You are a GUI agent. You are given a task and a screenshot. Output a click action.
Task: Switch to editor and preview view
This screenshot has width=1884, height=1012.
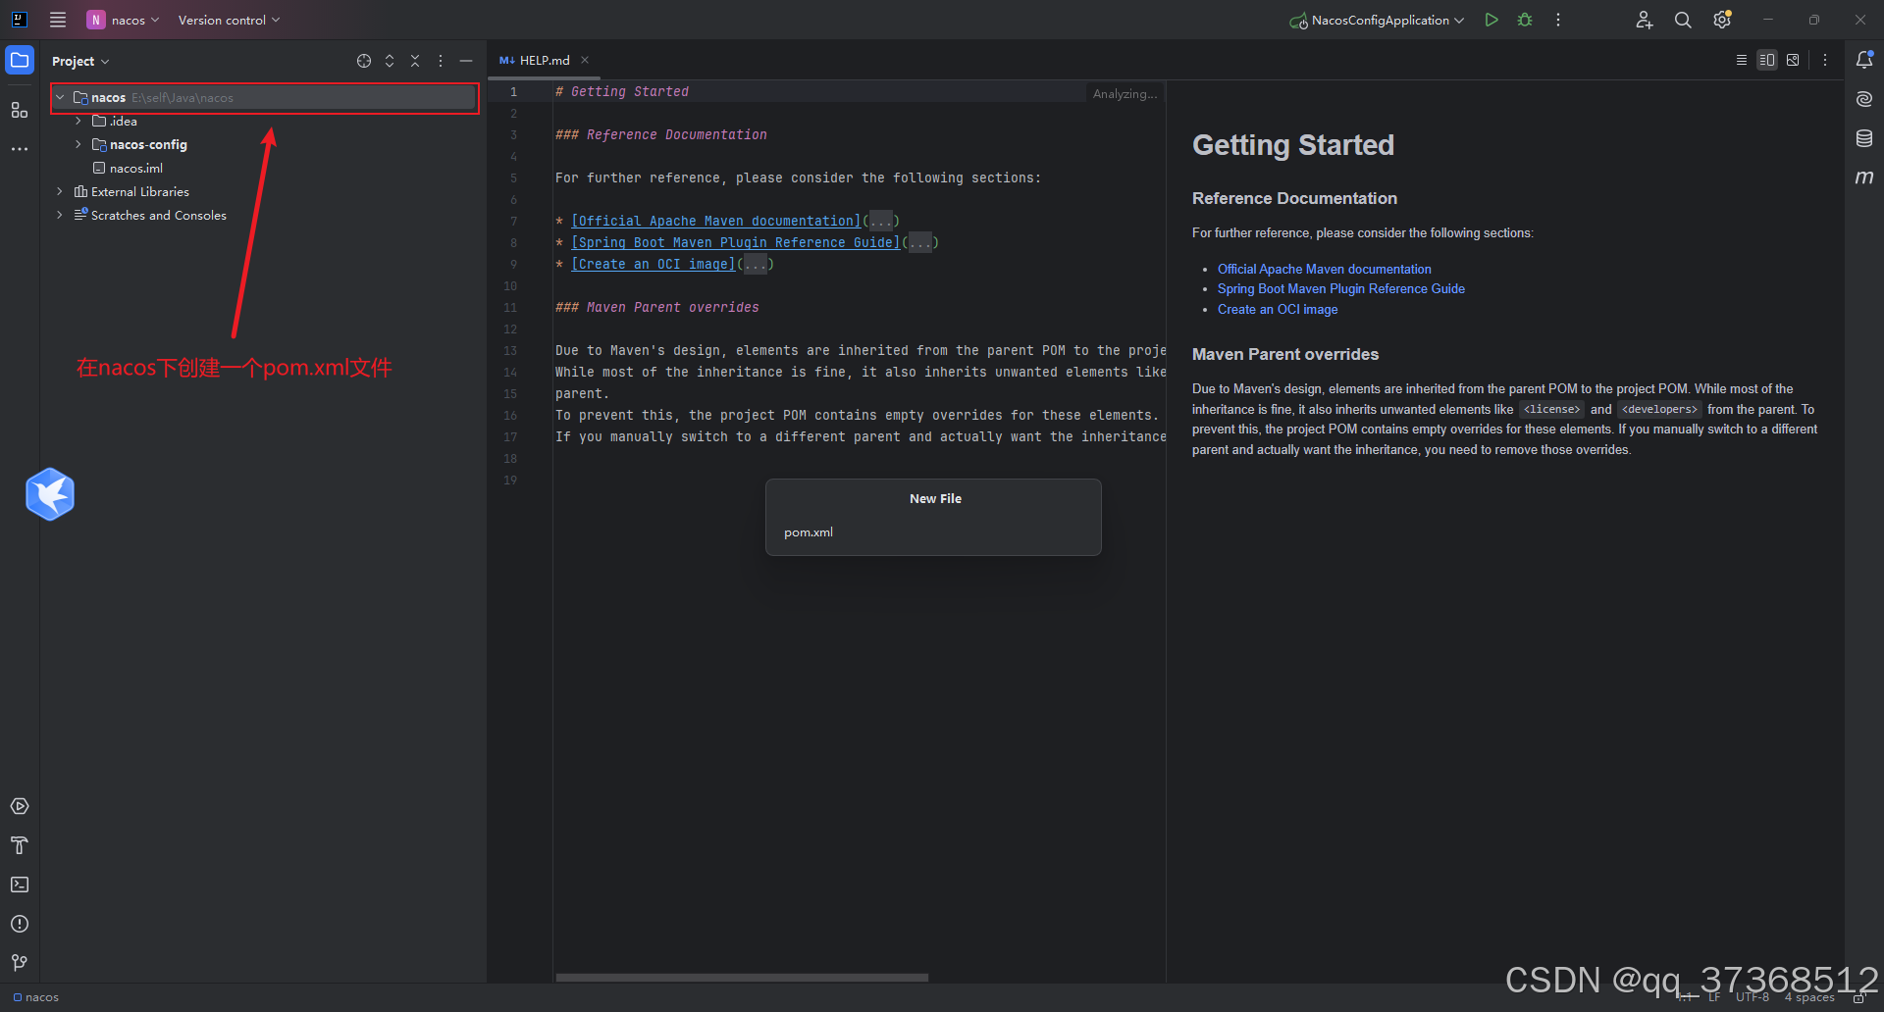click(x=1767, y=60)
